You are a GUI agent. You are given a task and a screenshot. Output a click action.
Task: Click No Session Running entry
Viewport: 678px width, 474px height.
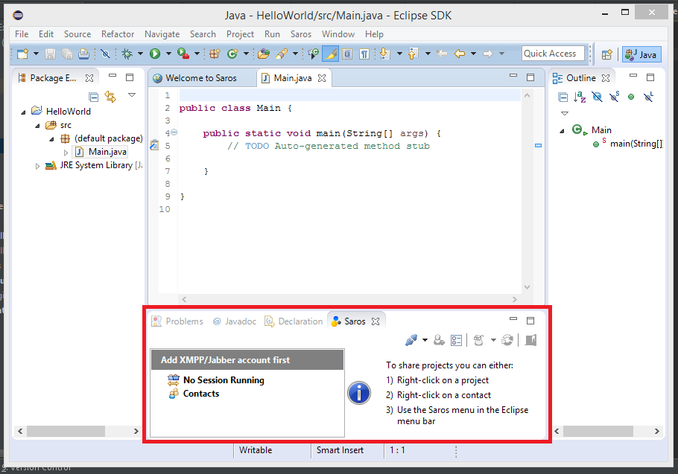tap(223, 380)
